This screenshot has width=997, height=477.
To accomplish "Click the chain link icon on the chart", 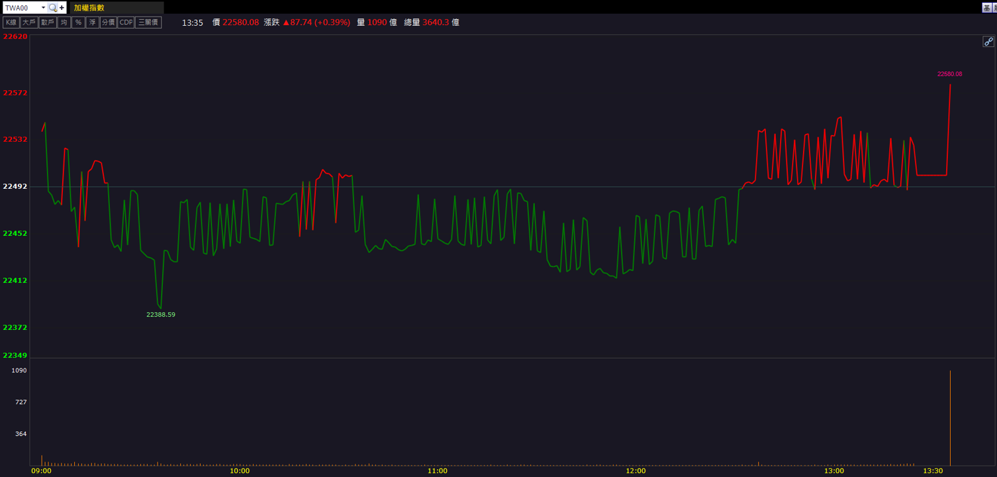I will point(988,42).
